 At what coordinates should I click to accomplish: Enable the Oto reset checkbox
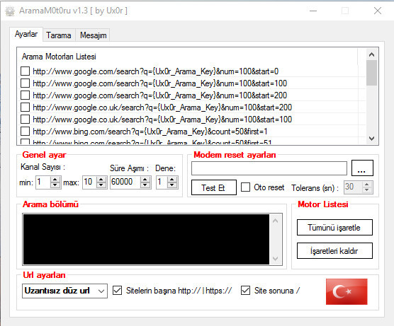[x=245, y=187]
